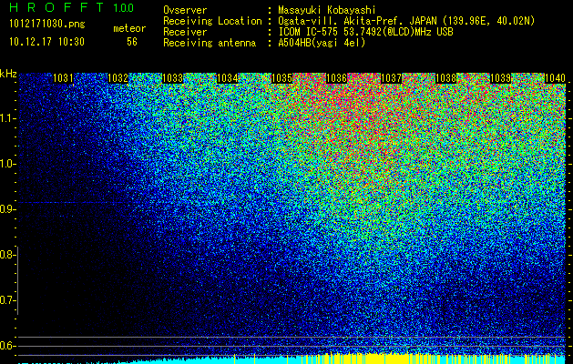Select the version number 1.0.0

click(x=124, y=7)
